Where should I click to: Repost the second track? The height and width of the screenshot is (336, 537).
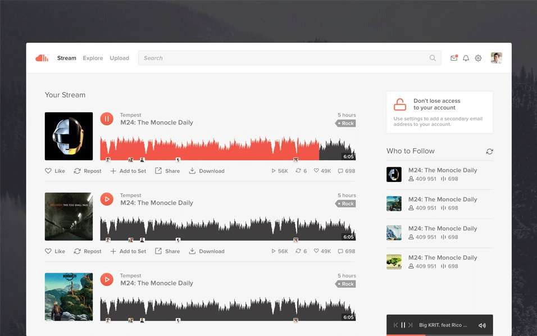tap(87, 251)
